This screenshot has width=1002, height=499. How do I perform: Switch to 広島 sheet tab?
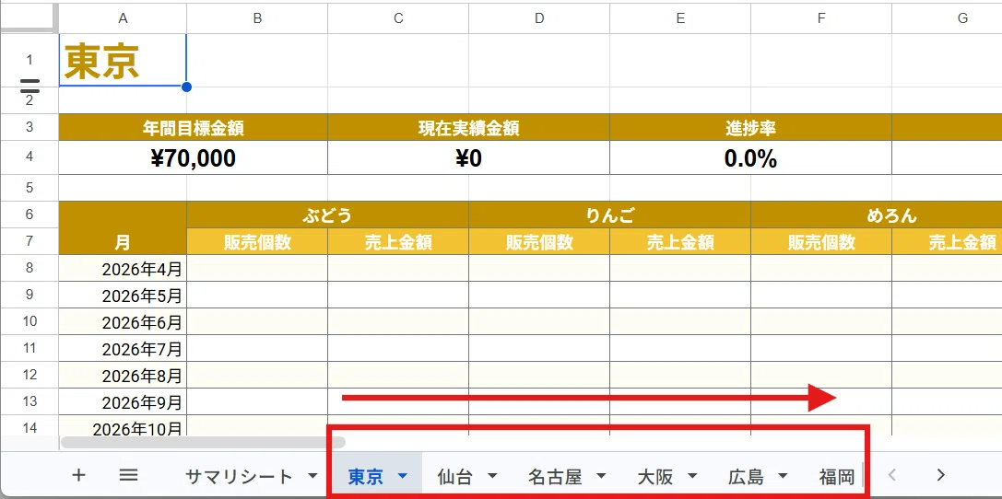pyautogui.click(x=746, y=475)
